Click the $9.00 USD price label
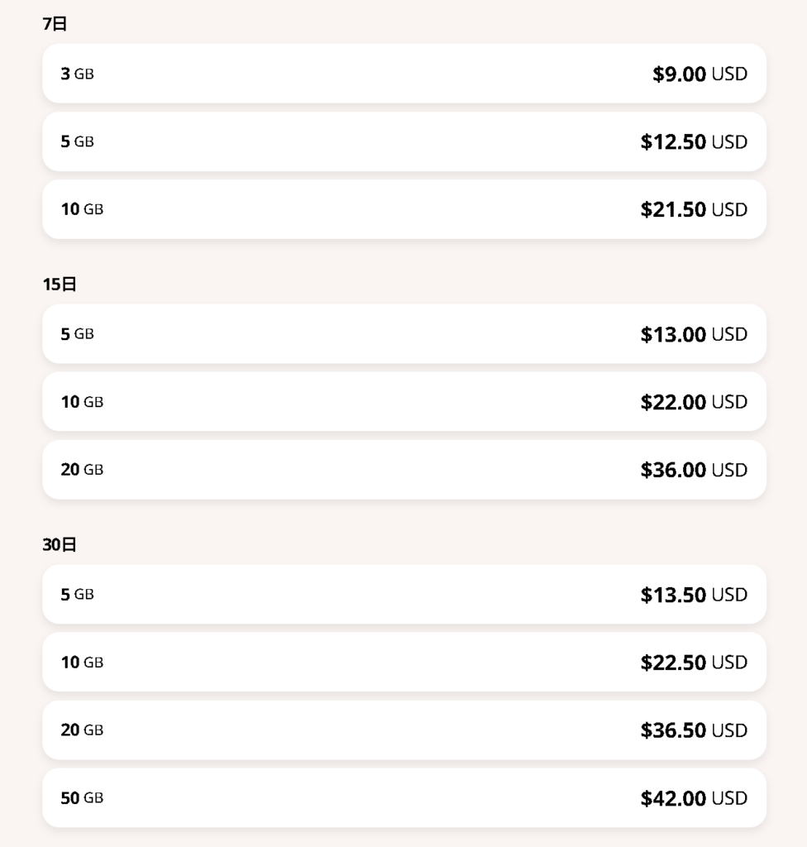 click(700, 74)
